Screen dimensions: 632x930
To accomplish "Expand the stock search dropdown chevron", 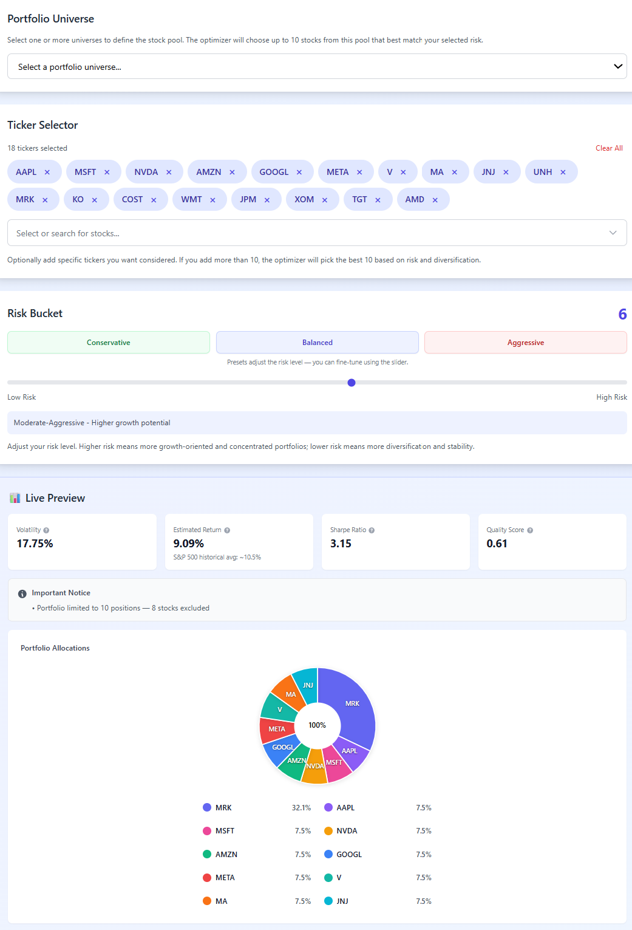I will pyautogui.click(x=613, y=233).
